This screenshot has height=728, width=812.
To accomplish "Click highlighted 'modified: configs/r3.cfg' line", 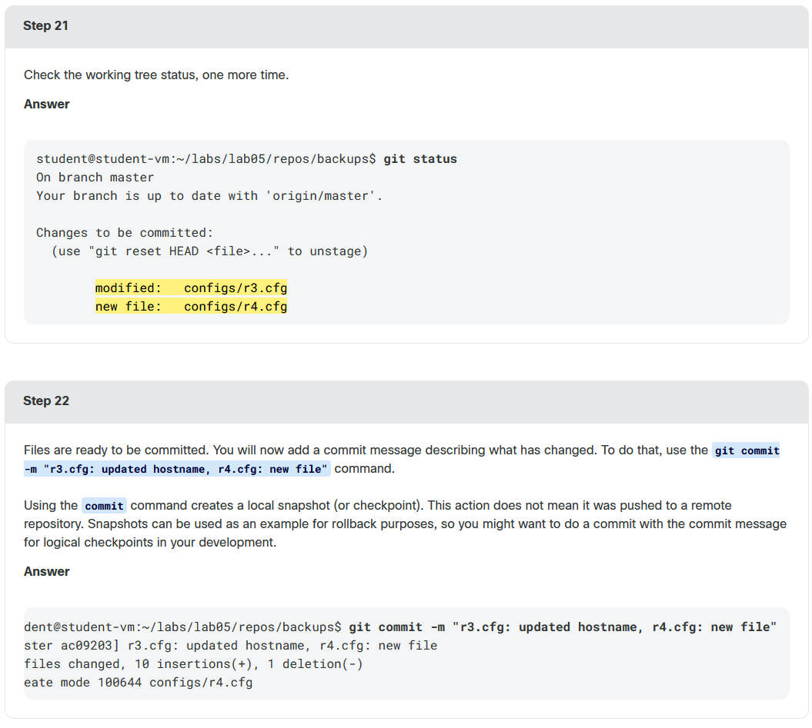I will click(191, 288).
